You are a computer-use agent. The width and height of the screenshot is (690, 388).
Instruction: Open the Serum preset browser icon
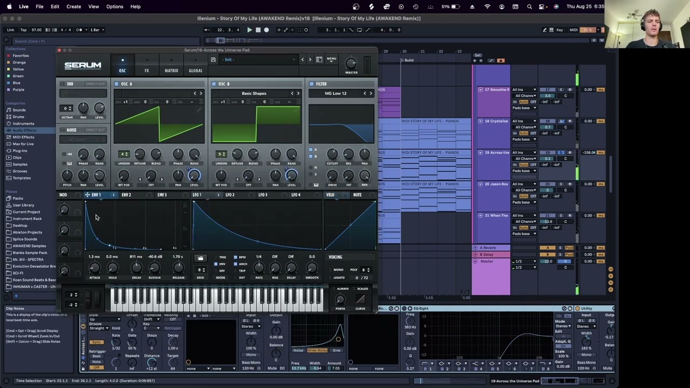coord(319,59)
